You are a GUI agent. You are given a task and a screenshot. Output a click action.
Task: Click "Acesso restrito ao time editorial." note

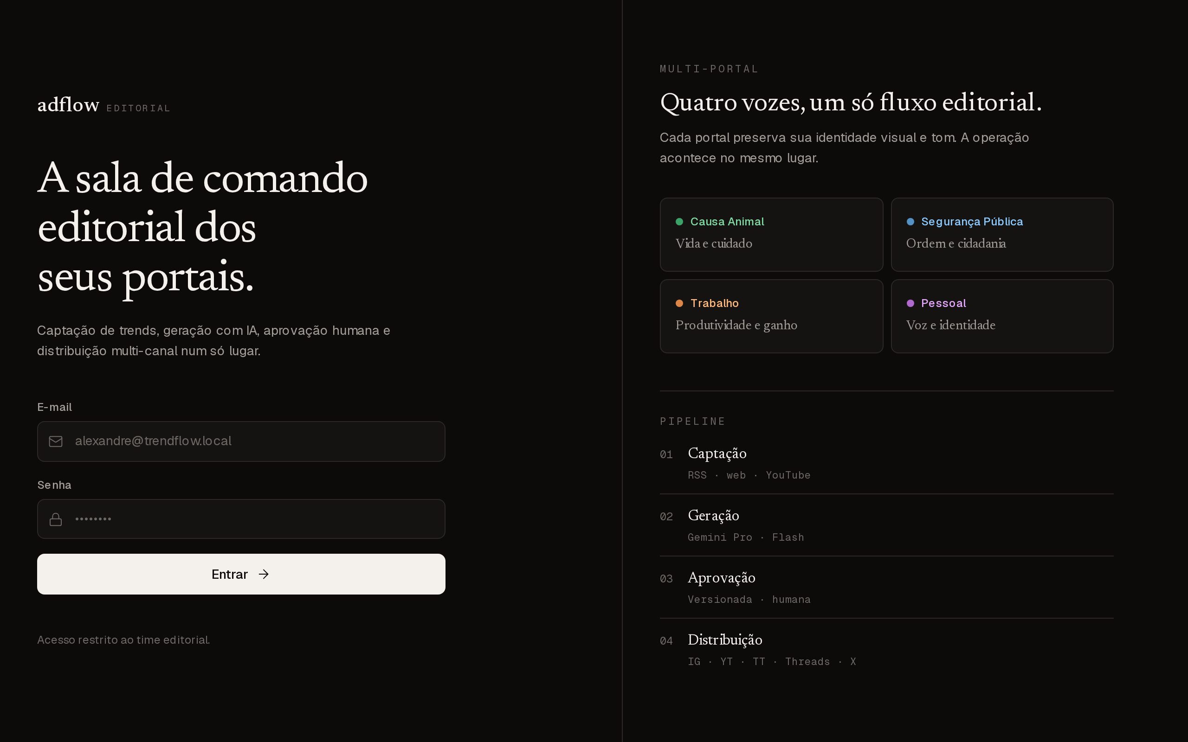click(x=124, y=640)
